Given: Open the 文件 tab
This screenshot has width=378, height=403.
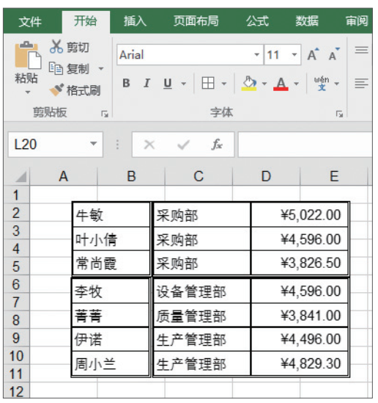Looking at the screenshot, I should 30,21.
